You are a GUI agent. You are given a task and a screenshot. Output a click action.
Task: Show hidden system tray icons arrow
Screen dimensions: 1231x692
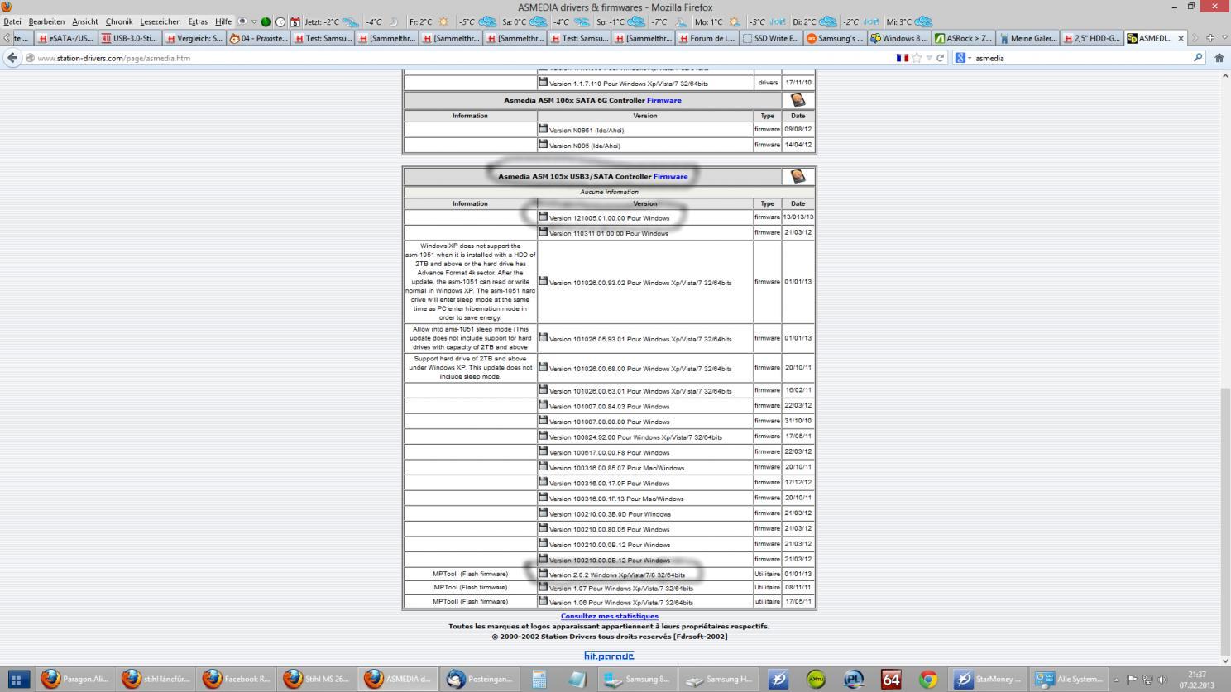point(1117,680)
